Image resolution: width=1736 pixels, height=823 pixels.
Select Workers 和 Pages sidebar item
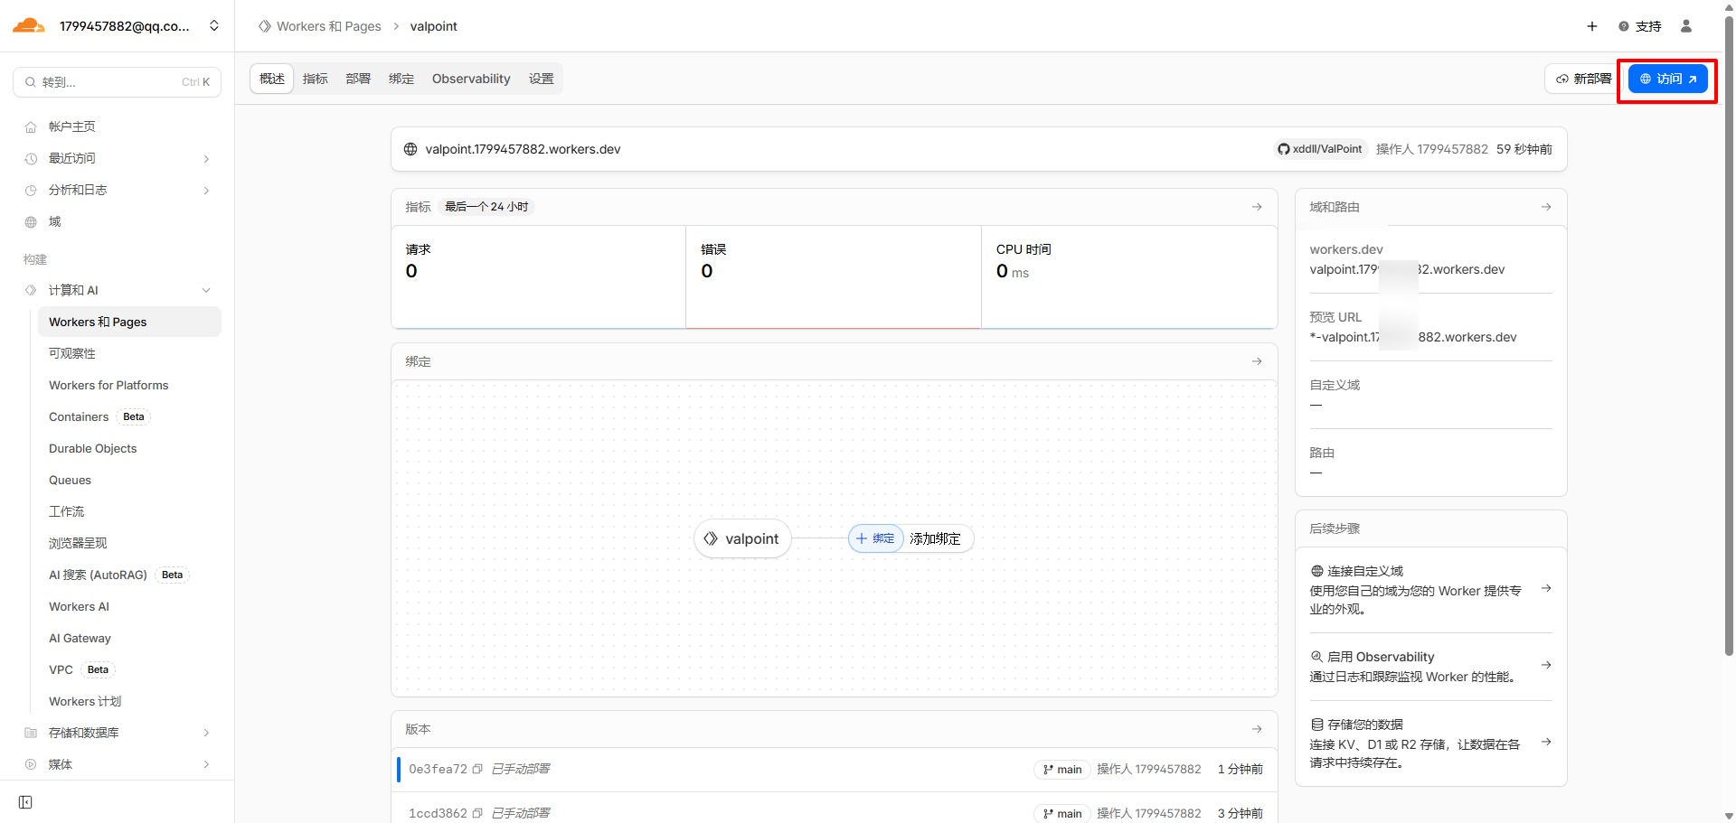129,322
